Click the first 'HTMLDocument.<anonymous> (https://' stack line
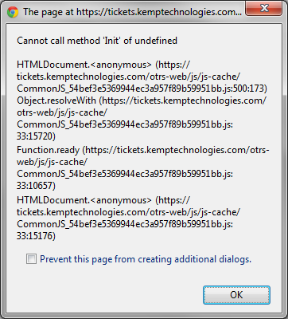 (x=103, y=65)
